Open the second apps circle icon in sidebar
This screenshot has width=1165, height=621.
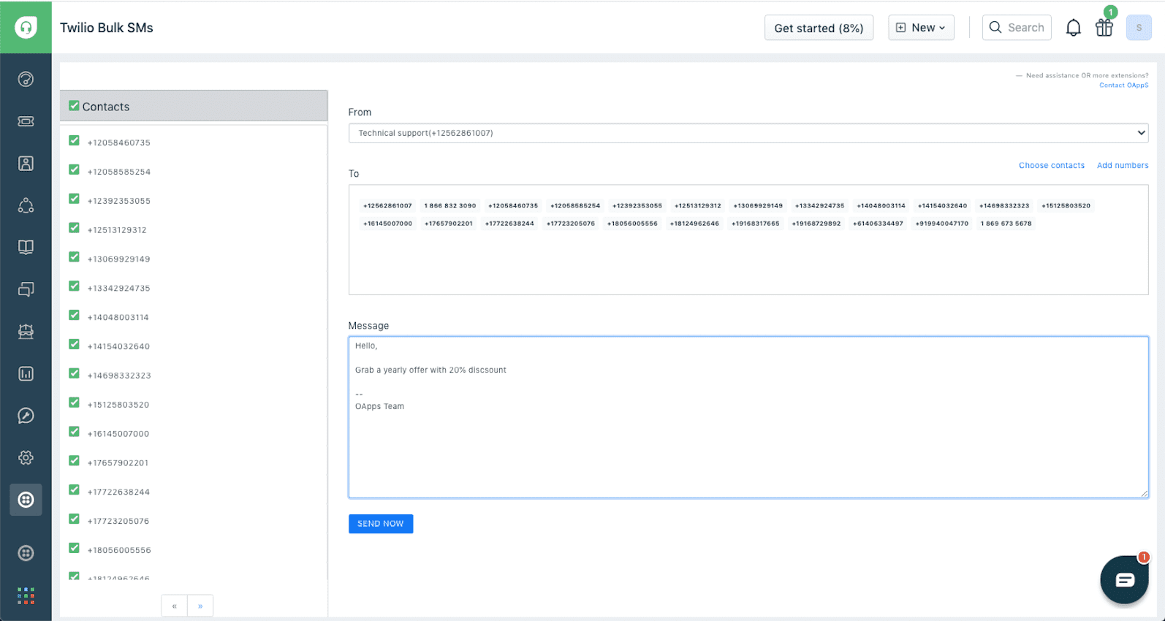[x=26, y=553]
